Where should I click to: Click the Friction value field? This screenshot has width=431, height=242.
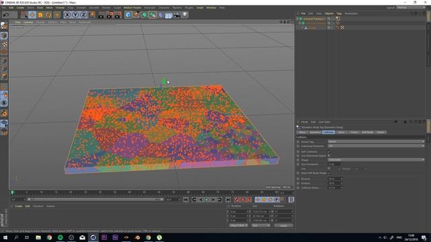(x=335, y=184)
